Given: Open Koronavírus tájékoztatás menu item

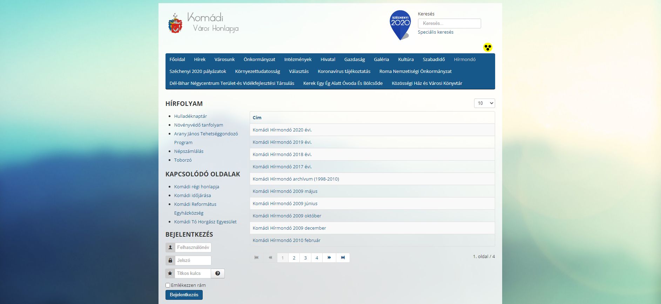Looking at the screenshot, I should pos(344,72).
